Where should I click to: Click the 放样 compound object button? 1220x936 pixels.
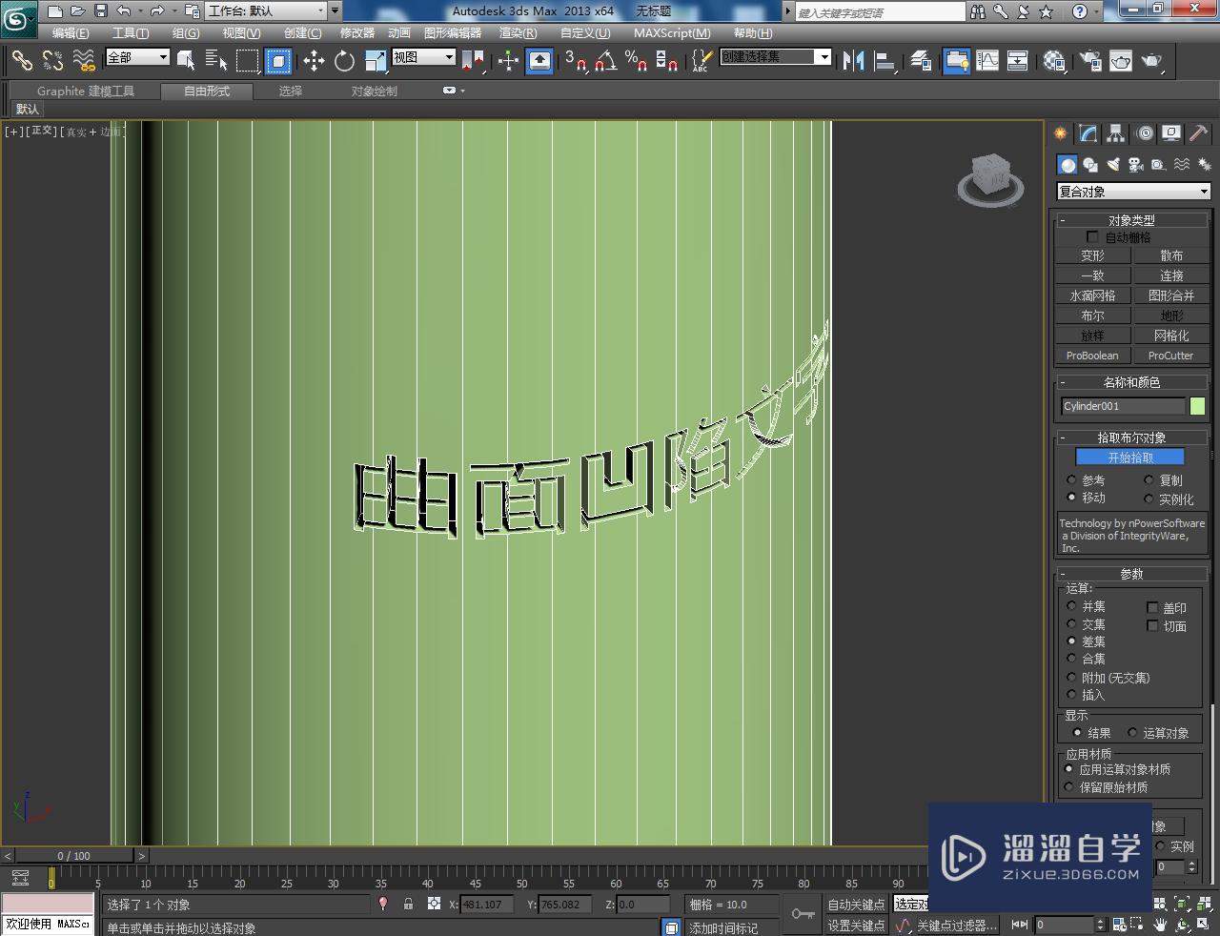click(x=1092, y=336)
